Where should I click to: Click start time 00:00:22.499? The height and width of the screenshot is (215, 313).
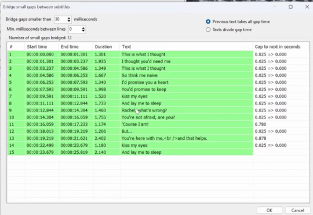(x=40, y=145)
